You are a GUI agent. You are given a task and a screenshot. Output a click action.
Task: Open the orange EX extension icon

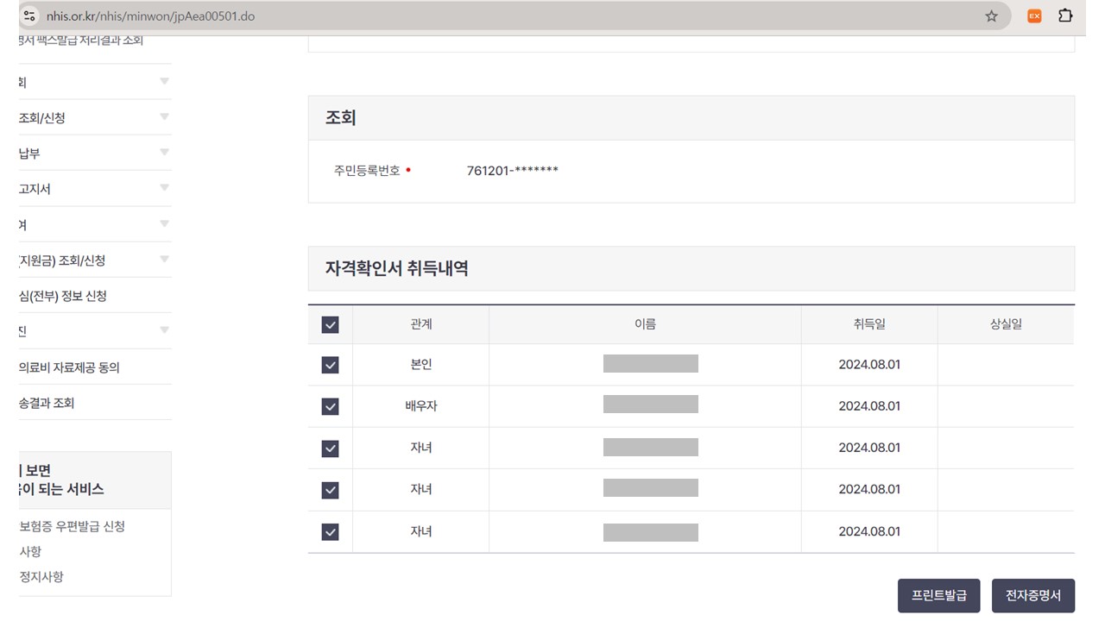pyautogui.click(x=1034, y=16)
